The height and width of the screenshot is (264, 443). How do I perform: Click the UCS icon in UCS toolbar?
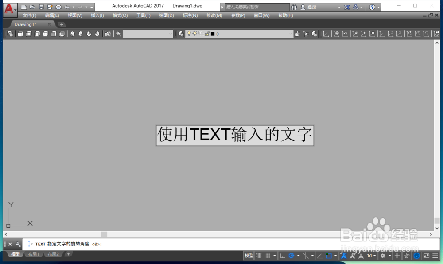[326, 34]
